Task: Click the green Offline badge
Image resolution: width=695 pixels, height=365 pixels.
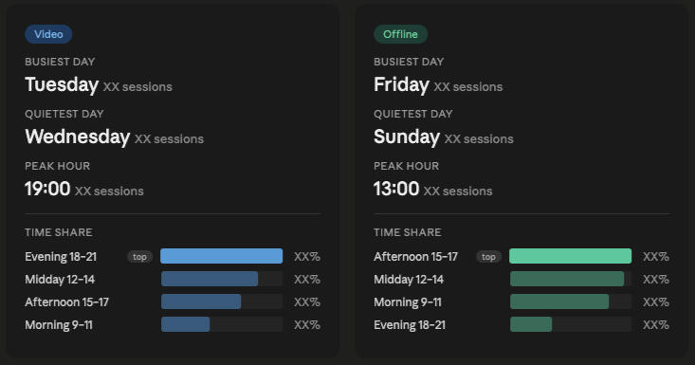Action: click(400, 34)
